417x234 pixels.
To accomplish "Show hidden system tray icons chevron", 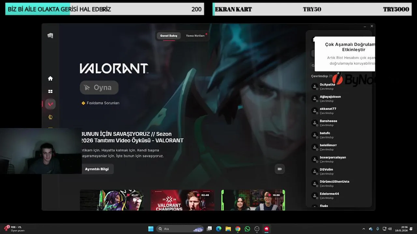I will coord(364,229).
